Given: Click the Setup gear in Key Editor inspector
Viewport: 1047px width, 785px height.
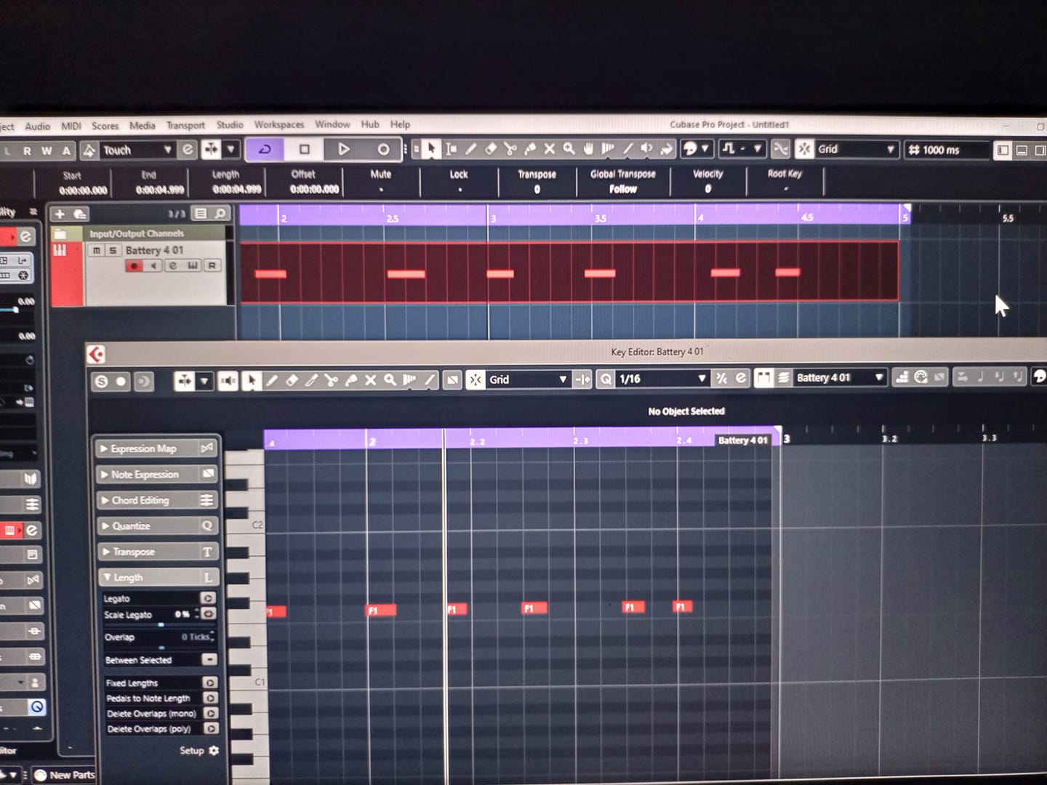Looking at the screenshot, I should 213,750.
